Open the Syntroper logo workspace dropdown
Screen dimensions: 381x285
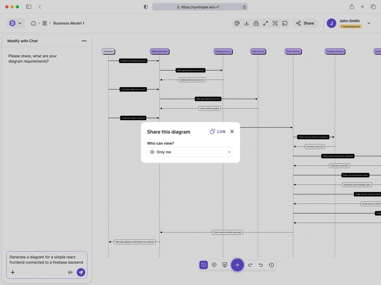[x=16, y=23]
